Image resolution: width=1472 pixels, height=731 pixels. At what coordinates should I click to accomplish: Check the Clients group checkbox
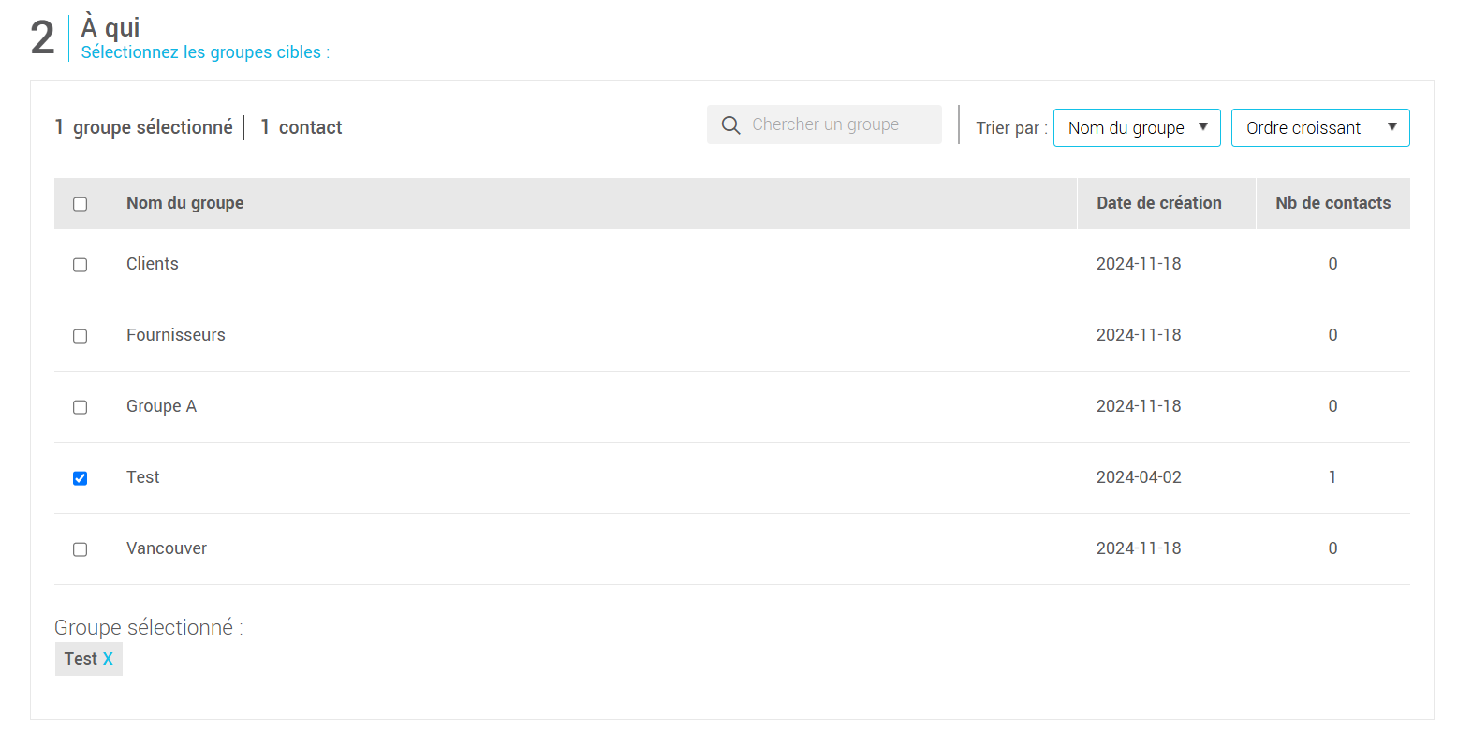(81, 265)
